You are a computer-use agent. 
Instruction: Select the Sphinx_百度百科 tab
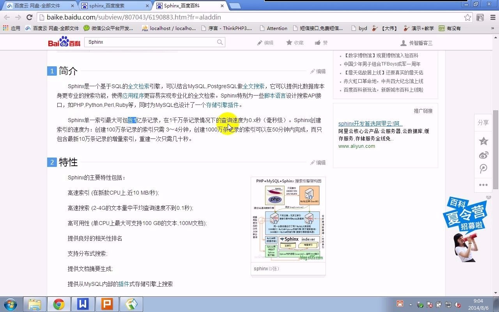tap(189, 6)
